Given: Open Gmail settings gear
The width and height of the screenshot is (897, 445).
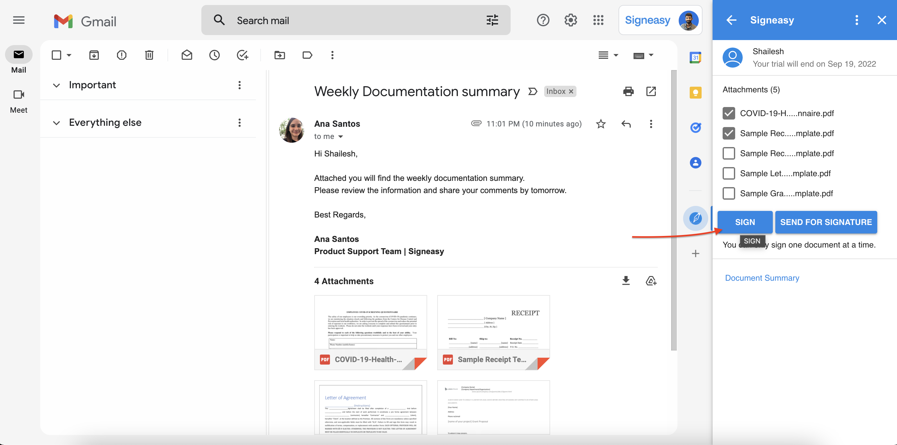Looking at the screenshot, I should pos(571,20).
